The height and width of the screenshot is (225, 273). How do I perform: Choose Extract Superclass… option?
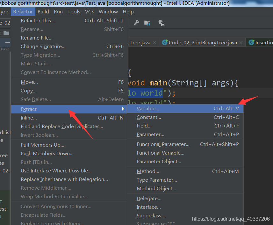(x=185, y=216)
